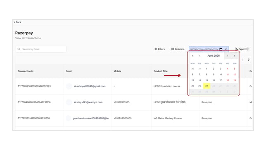The image size is (266, 150).
Task: Select April 6 in the calendar
Action: point(192,75)
